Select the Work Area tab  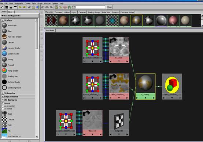click(50, 30)
